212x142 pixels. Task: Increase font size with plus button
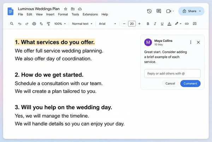[x=139, y=24]
